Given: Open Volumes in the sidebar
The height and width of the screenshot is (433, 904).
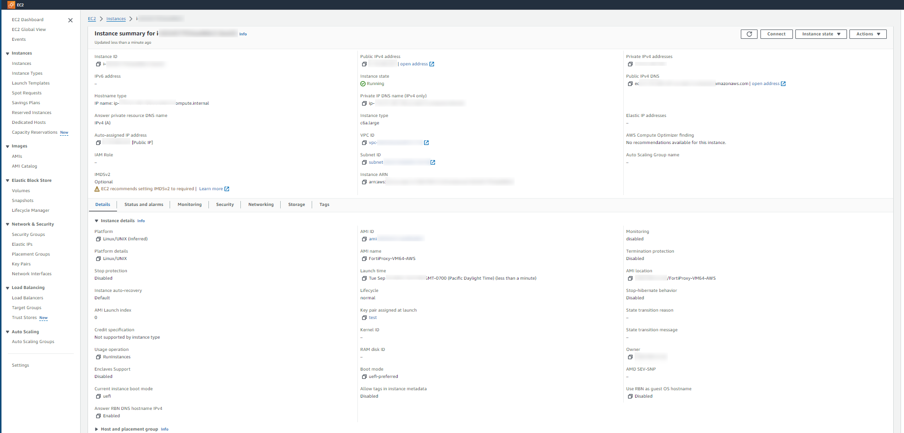Looking at the screenshot, I should pos(21,191).
